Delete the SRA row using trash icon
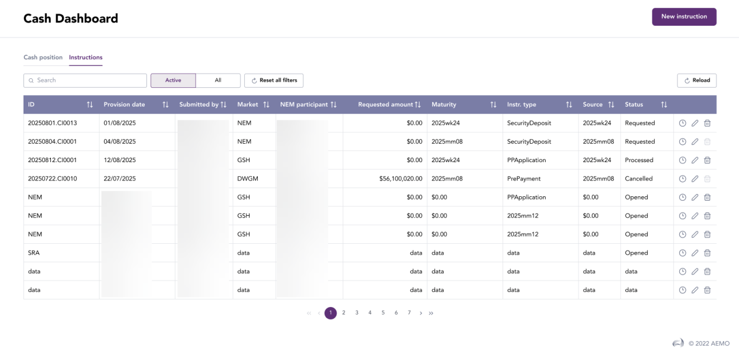739x350 pixels. coord(707,253)
